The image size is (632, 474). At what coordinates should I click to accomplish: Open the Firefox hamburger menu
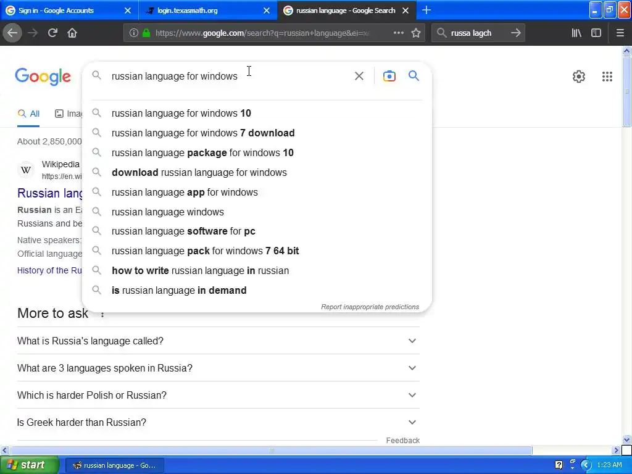(620, 33)
